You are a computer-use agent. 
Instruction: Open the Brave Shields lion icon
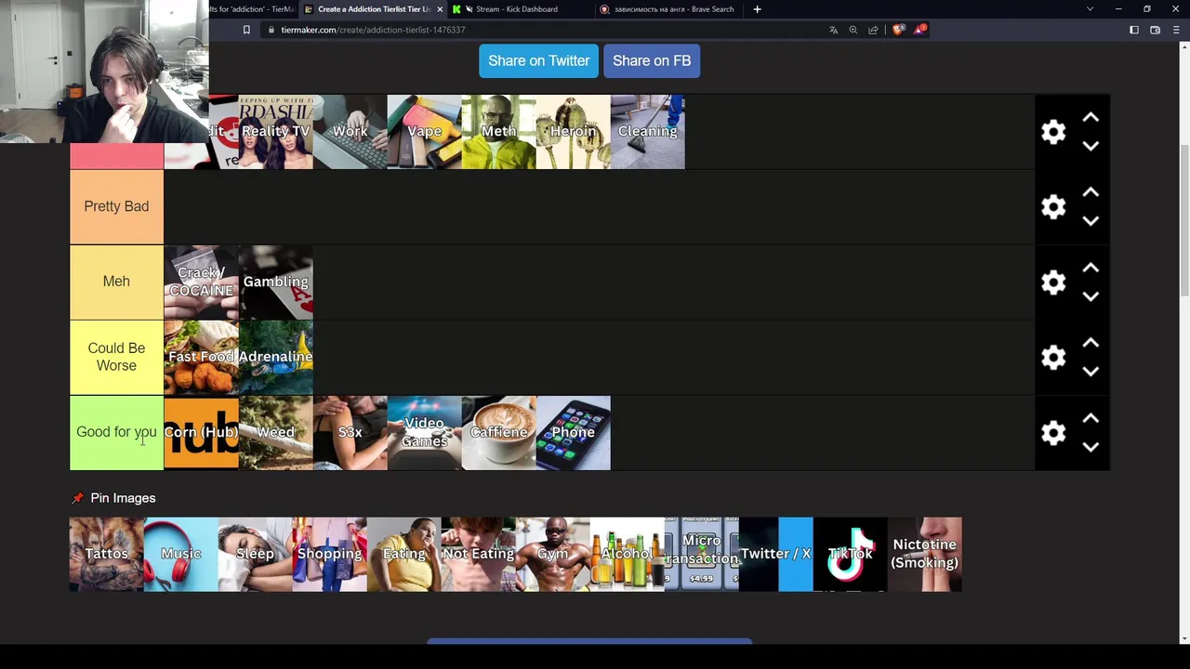[x=898, y=30]
